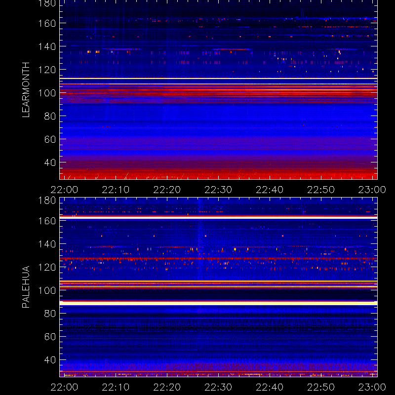This screenshot has height=395, width=395.
Task: Click the 22:00 time label under Palehua plot
Action: (x=64, y=387)
